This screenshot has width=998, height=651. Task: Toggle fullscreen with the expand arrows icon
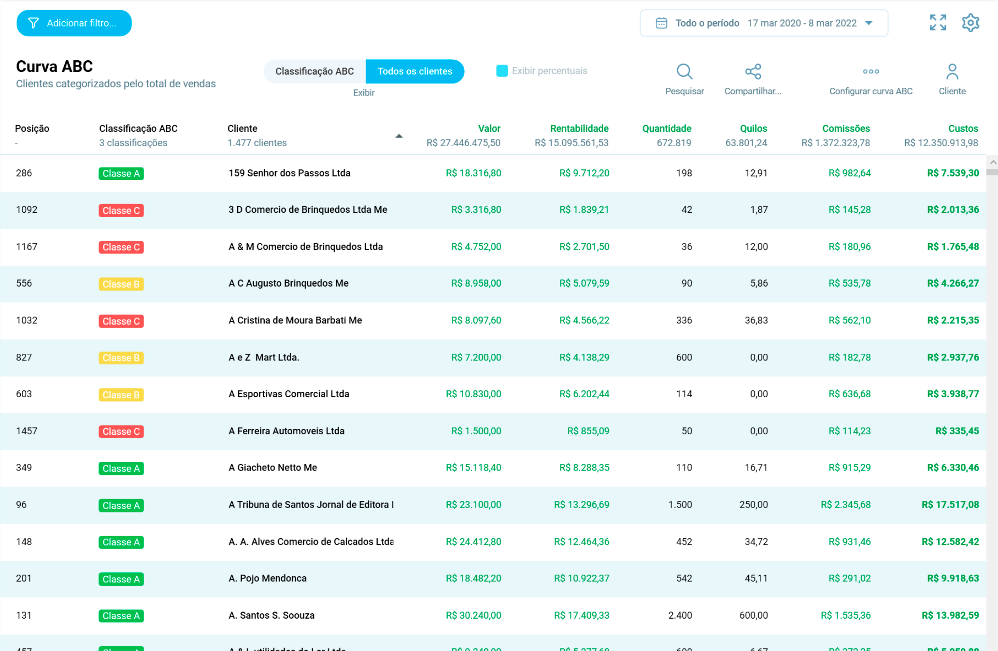(x=938, y=23)
